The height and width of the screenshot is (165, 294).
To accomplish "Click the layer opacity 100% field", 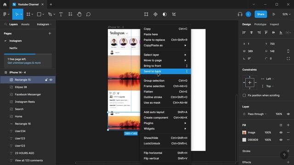I will click(279, 114).
